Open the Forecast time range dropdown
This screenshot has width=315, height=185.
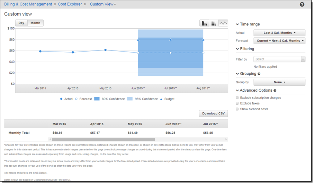(x=279, y=41)
